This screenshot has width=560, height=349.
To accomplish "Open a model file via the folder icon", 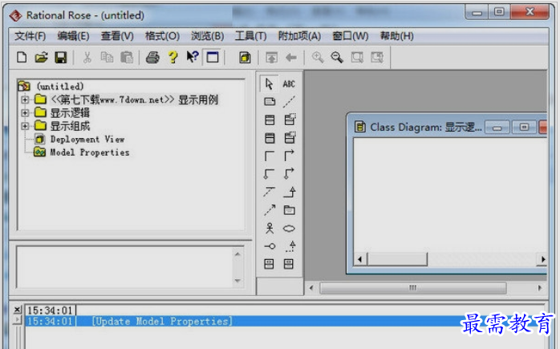I will pyautogui.click(x=42, y=57).
